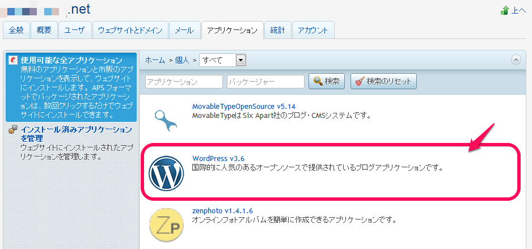The image size is (532, 249).
Task: Focus the アプリケーション search field
Action: pyautogui.click(x=184, y=82)
